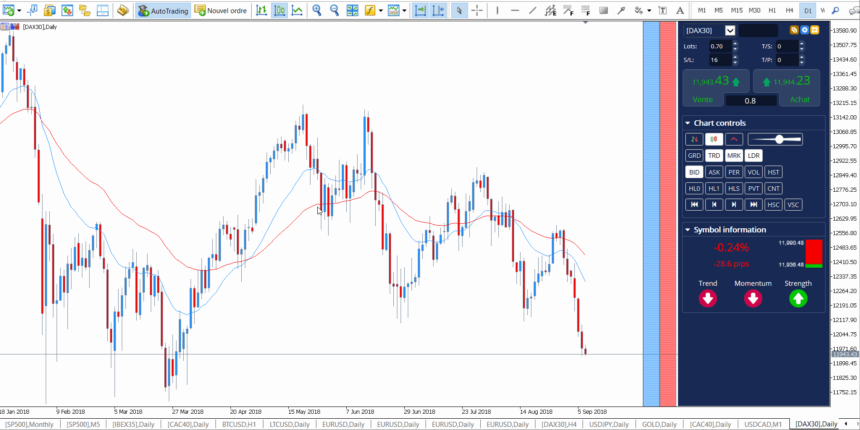Image resolution: width=860 pixels, height=430 pixels.
Task: Open the Market Watch icon with dollar coin
Action: coord(50,10)
